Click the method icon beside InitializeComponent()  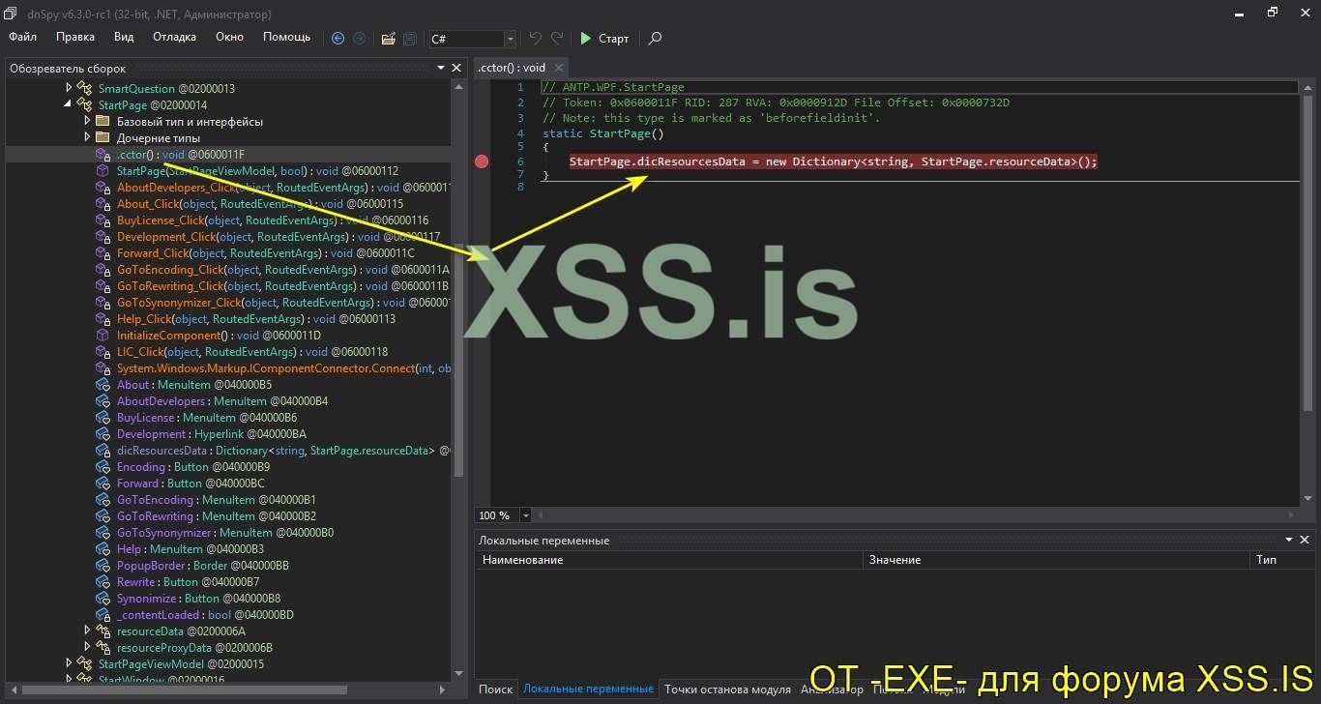103,336
